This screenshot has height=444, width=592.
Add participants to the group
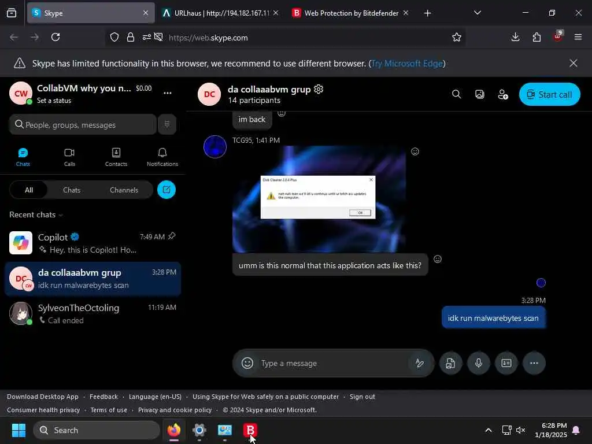click(x=503, y=94)
